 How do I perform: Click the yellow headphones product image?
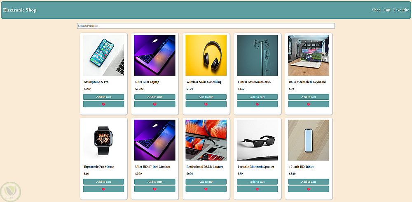coord(206,55)
